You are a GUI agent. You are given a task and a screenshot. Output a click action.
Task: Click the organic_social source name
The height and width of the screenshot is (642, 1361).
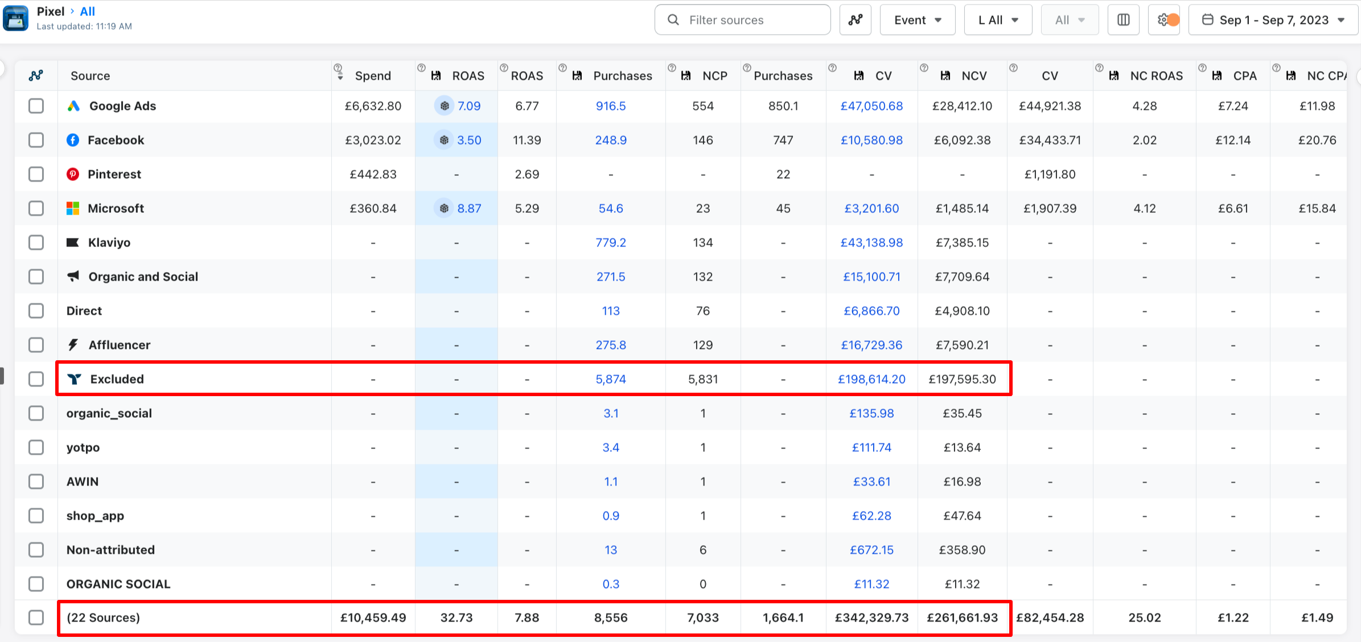point(109,413)
